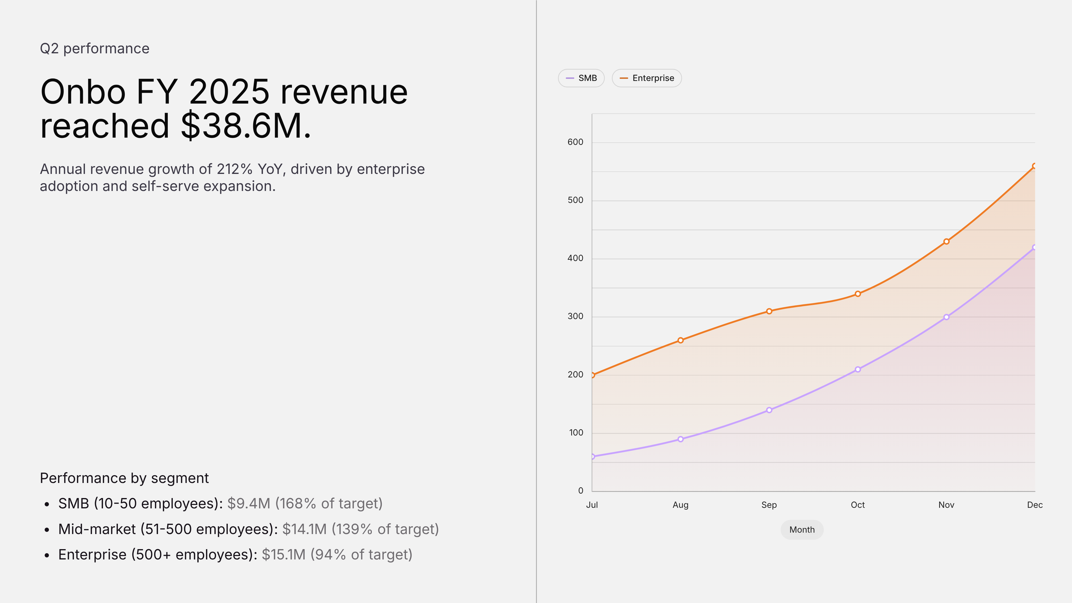
Task: Select the Enterprise October data point
Action: pos(858,294)
